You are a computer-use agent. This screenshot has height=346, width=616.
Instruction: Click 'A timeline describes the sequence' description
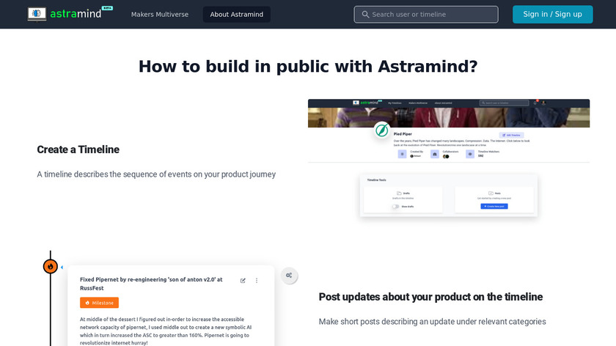[156, 174]
